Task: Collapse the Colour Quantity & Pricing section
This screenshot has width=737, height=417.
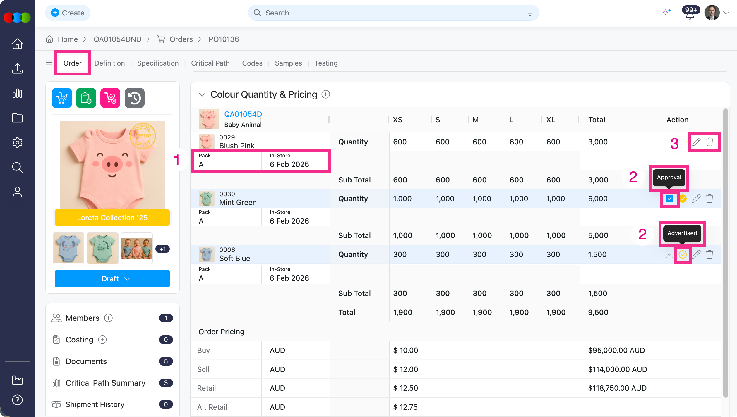Action: [x=202, y=94]
